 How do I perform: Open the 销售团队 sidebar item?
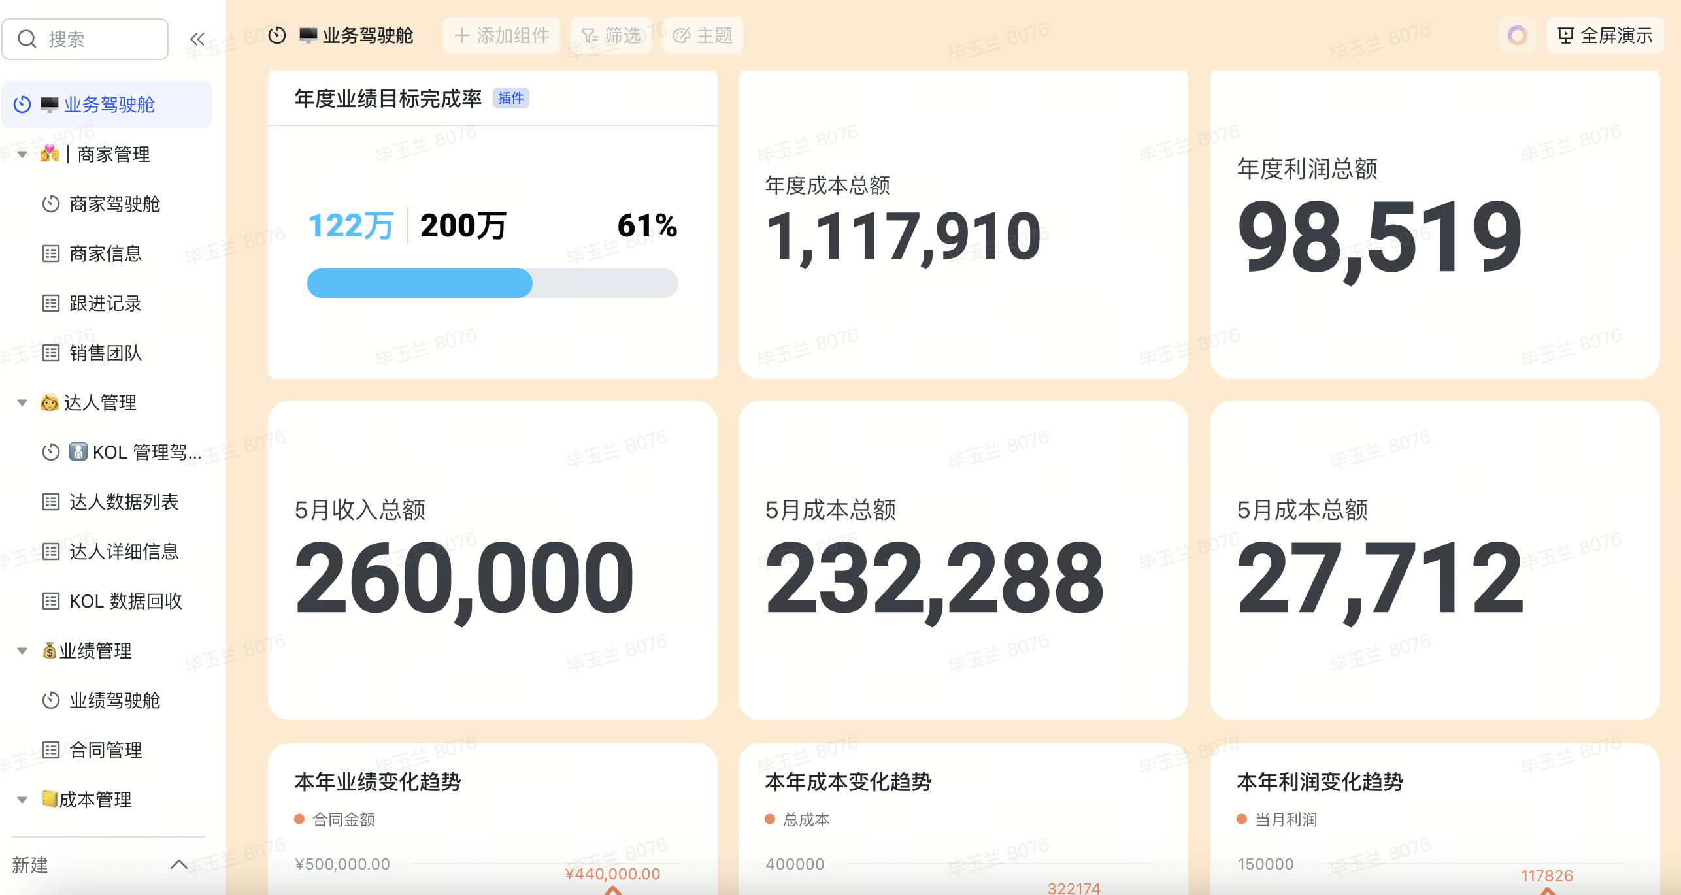point(105,353)
